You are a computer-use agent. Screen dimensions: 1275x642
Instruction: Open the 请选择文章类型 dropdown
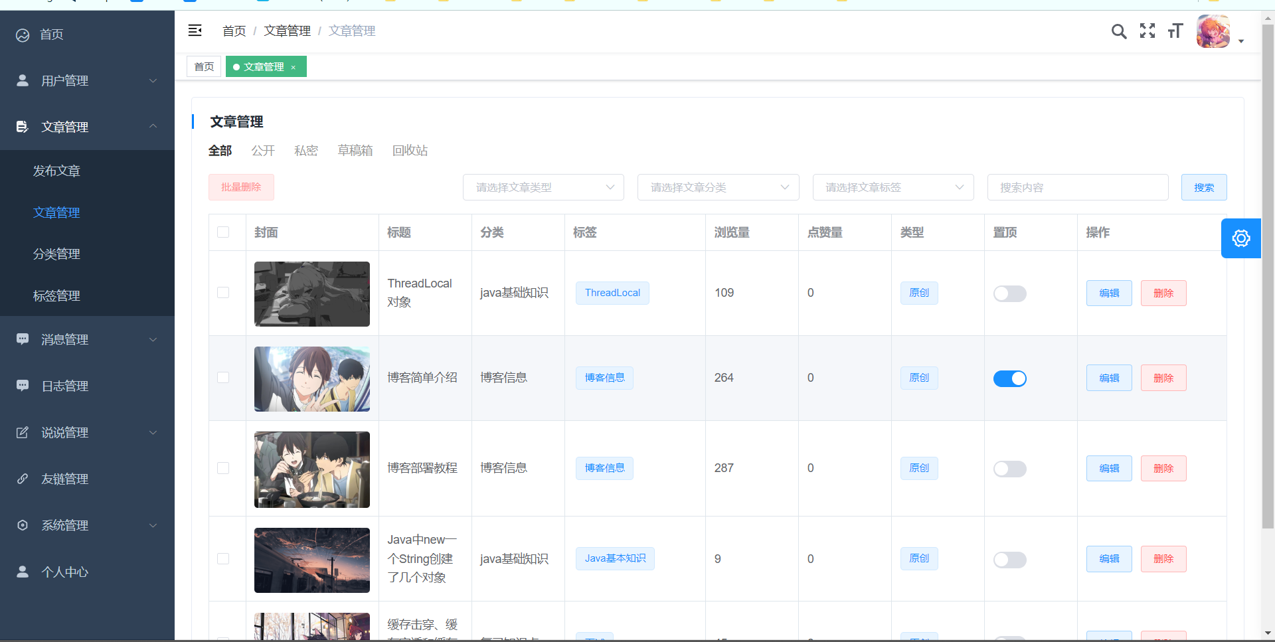click(543, 187)
